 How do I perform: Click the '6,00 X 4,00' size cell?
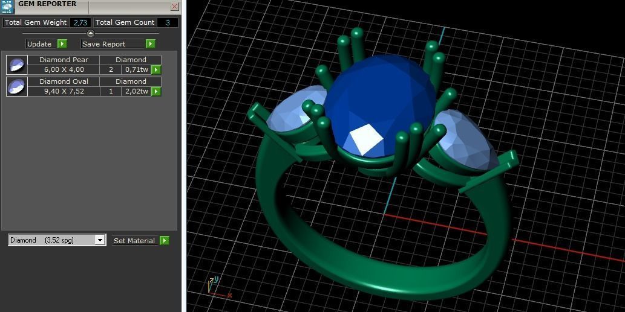coord(64,69)
